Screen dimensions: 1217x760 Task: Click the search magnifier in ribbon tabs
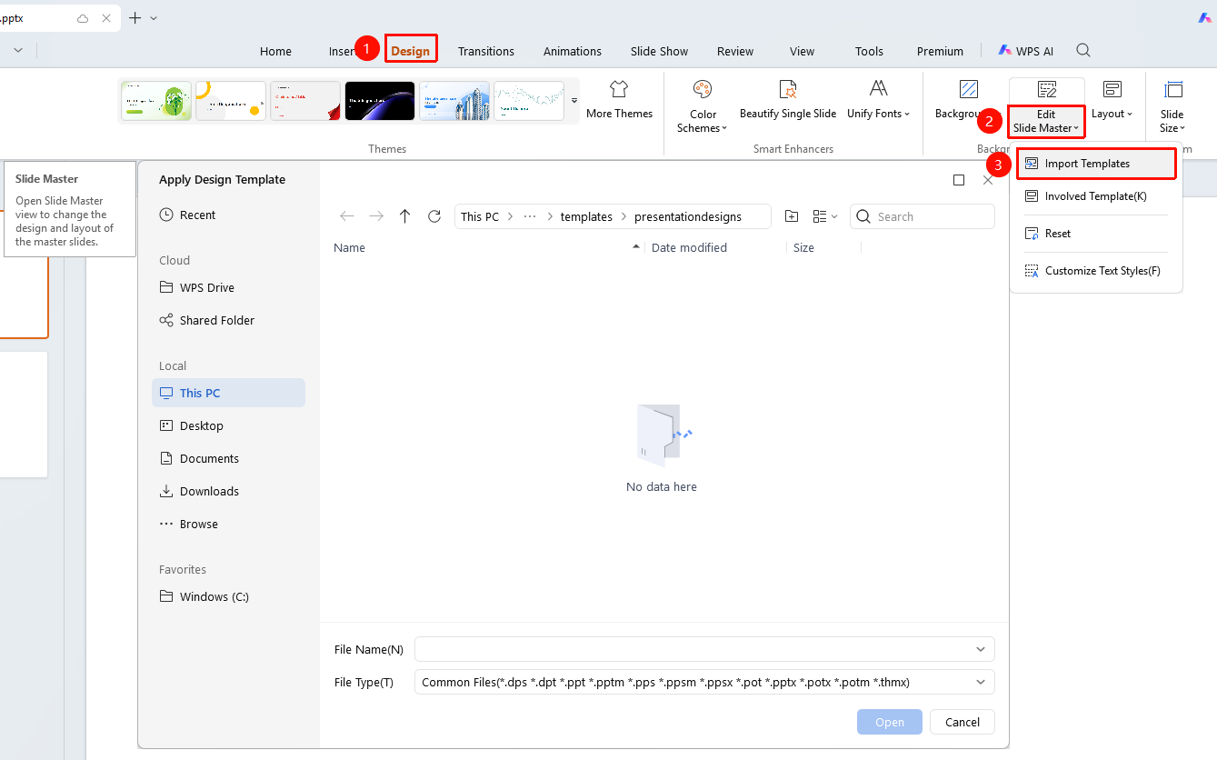[x=1083, y=51]
